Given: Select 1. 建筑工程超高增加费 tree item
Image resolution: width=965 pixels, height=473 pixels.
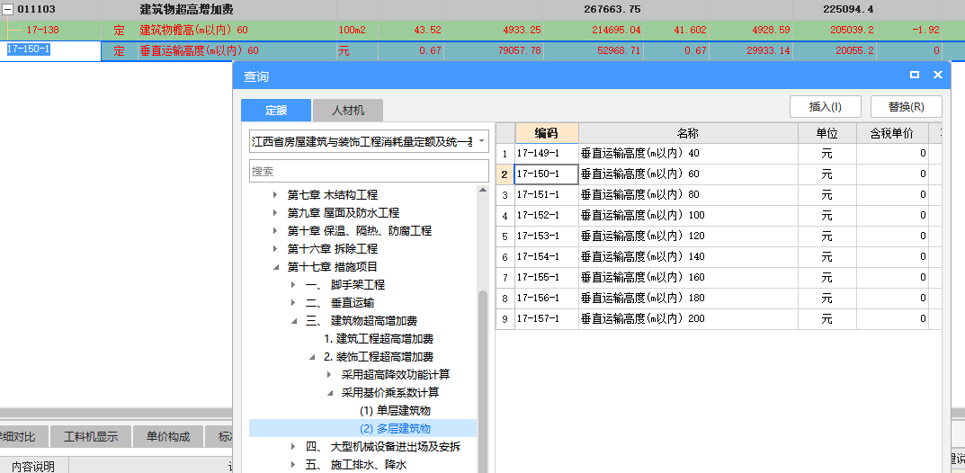Looking at the screenshot, I should 379,339.
